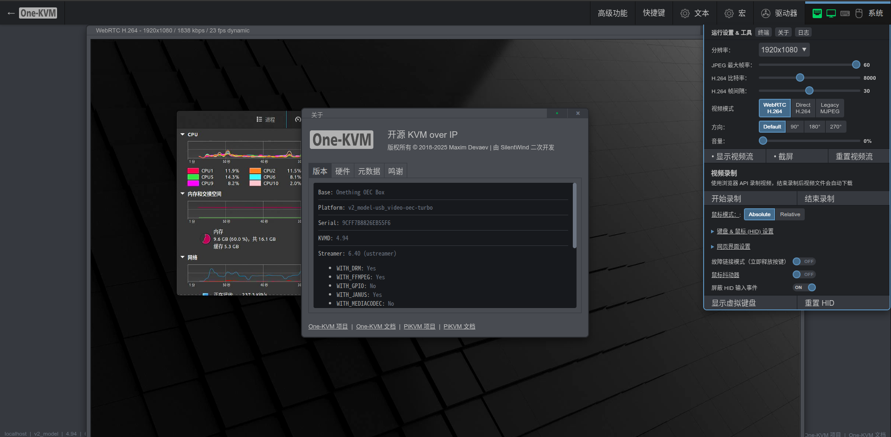
Task: Open the 宏 (Macro) gear menu
Action: click(735, 13)
